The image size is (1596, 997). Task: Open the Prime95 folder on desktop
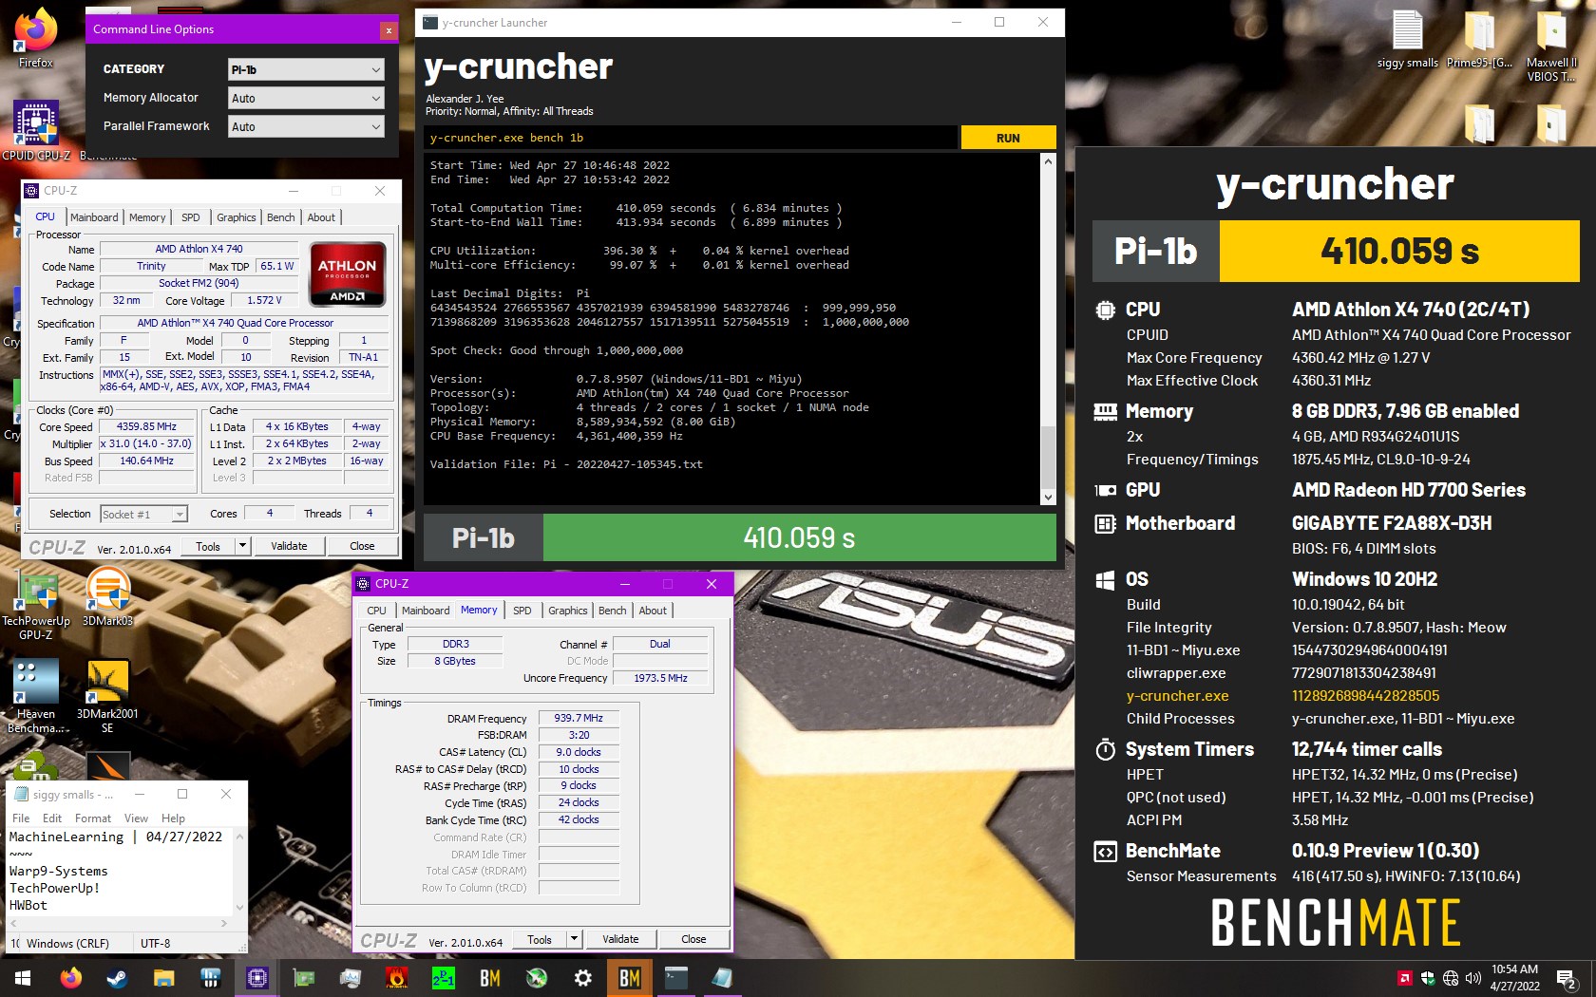[x=1479, y=40]
